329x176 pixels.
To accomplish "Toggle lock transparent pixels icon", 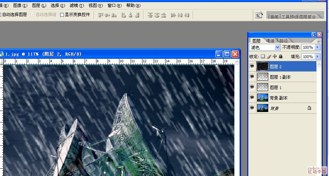I will 263,56.
